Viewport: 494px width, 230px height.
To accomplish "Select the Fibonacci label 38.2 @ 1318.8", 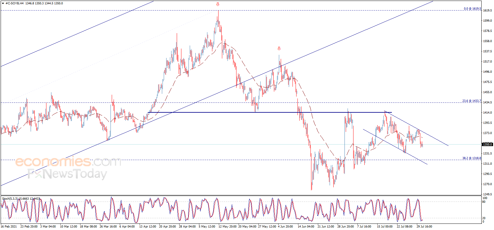I will tap(472, 158).
